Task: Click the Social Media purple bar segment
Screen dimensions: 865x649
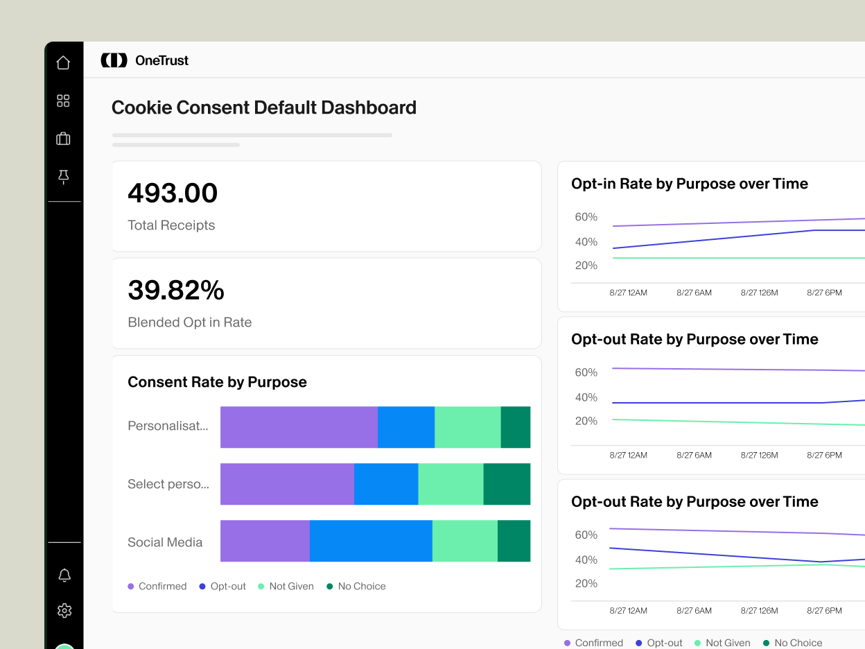Action: click(x=264, y=541)
